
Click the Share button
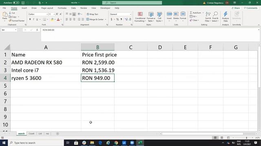click(236, 8)
